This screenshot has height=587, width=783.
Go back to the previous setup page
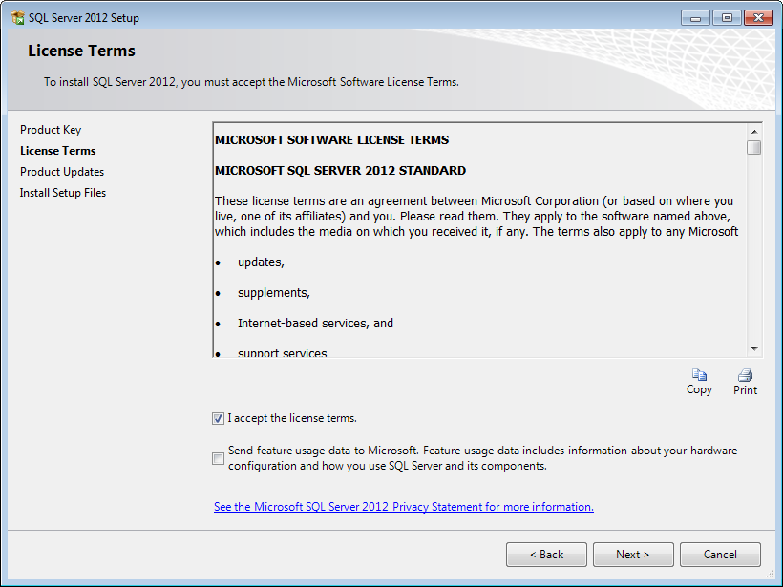[x=546, y=555]
